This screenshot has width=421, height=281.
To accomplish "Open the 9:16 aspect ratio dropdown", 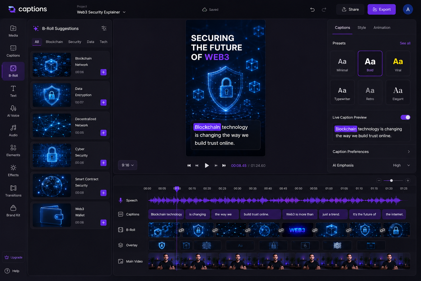I will point(127,165).
